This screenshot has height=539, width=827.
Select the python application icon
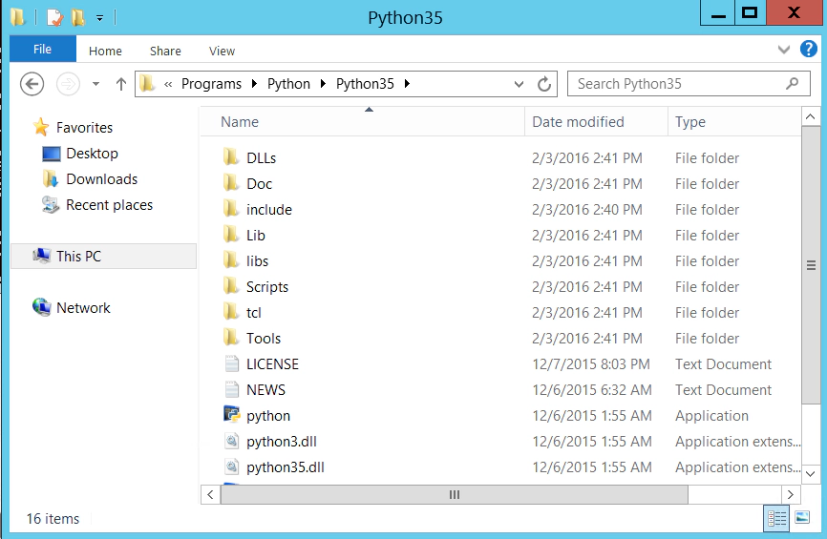231,415
